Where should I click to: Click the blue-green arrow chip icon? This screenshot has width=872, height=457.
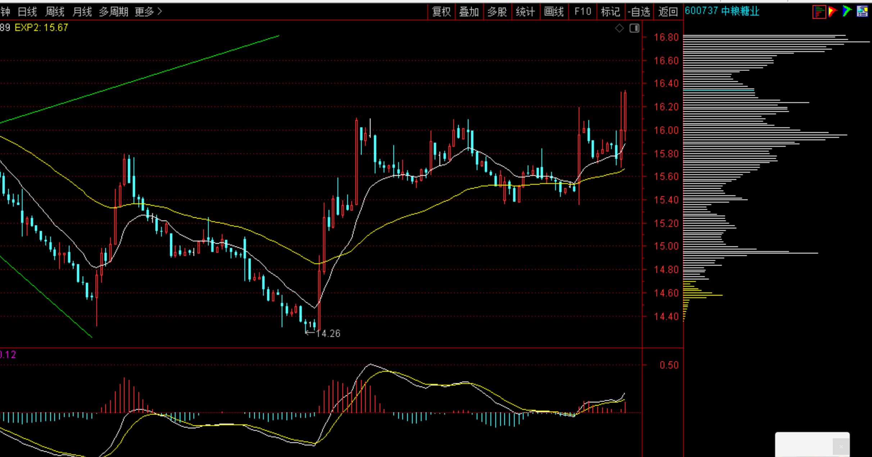point(847,12)
